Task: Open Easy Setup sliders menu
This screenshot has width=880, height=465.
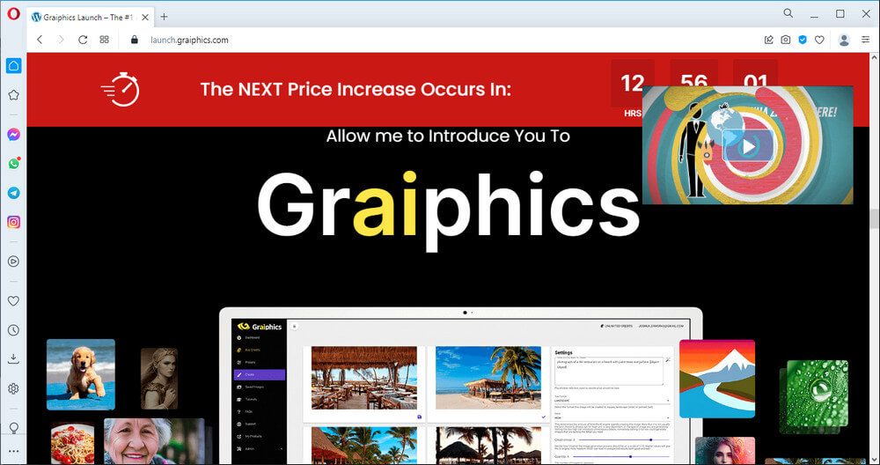Action: [865, 40]
